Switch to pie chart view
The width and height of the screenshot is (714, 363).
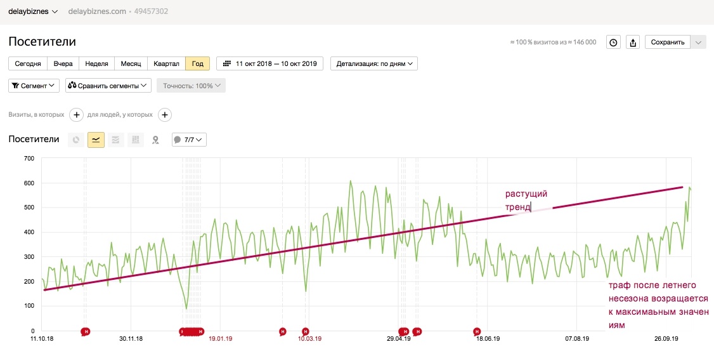(x=76, y=140)
